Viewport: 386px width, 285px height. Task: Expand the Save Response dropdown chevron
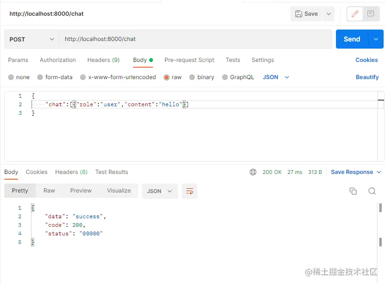[379, 172]
